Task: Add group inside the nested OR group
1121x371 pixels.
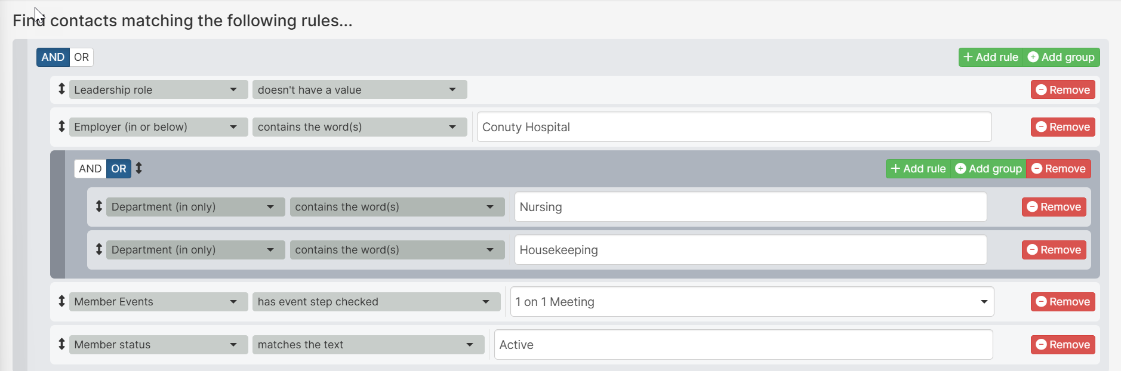Action: (988, 169)
